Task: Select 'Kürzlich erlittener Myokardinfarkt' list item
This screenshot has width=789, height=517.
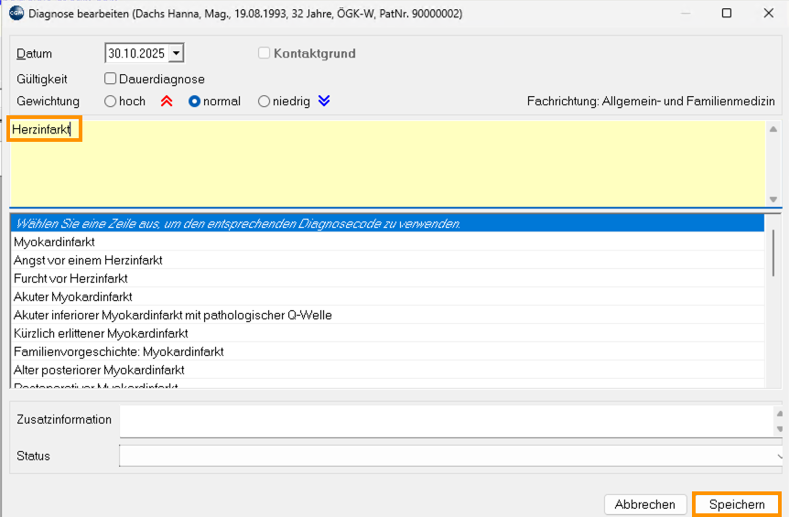Action: 101,333
